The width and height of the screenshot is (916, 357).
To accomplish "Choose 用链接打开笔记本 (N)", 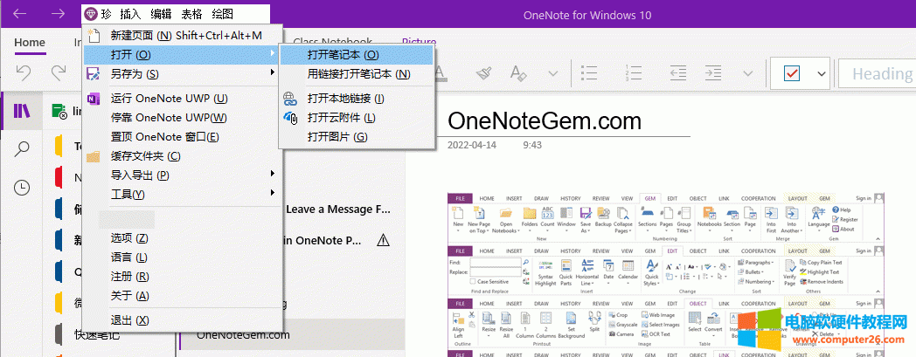I will tap(357, 74).
